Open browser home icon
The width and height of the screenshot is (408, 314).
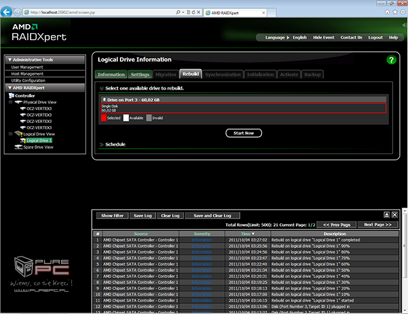(387, 12)
